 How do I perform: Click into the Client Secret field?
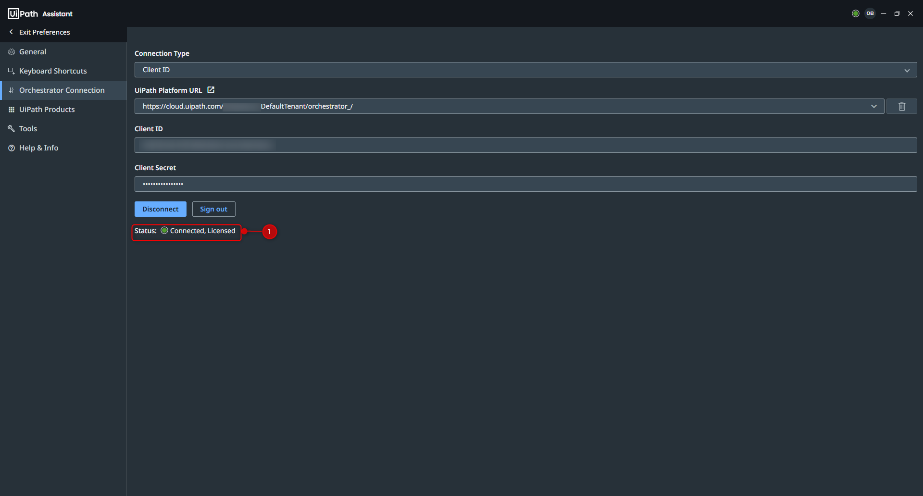526,184
